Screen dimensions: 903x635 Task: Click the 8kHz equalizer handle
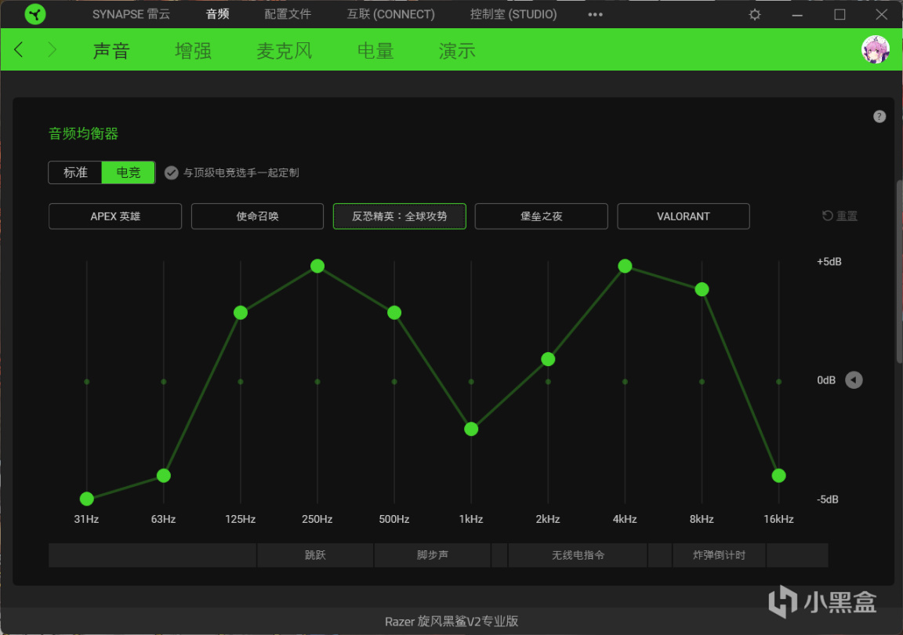click(702, 289)
